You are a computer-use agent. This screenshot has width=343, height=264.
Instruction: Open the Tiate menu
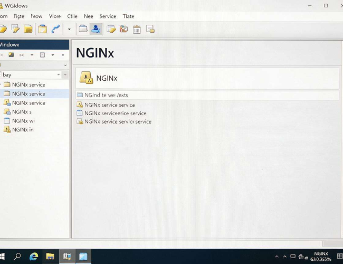pyautogui.click(x=128, y=16)
